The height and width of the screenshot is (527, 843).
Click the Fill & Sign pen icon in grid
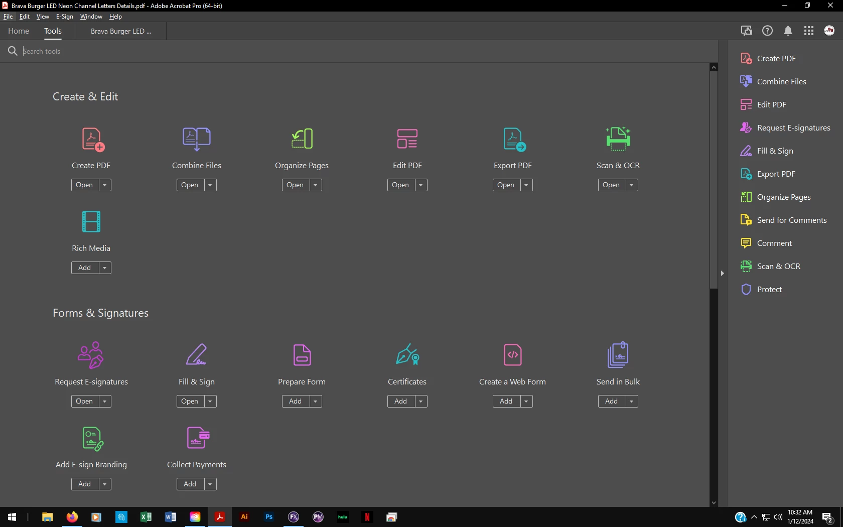(x=196, y=354)
